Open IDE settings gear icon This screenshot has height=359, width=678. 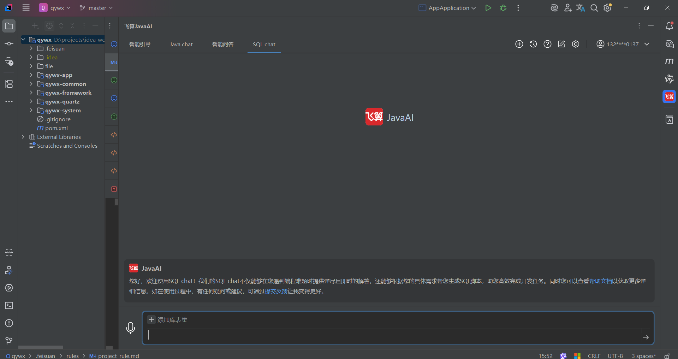(x=607, y=8)
